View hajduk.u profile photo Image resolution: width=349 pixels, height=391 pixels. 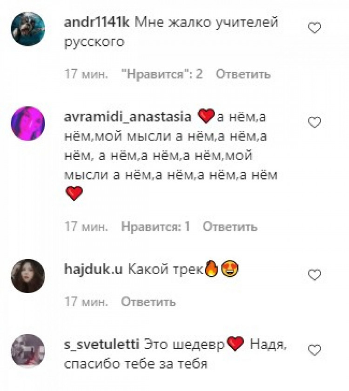click(x=28, y=276)
